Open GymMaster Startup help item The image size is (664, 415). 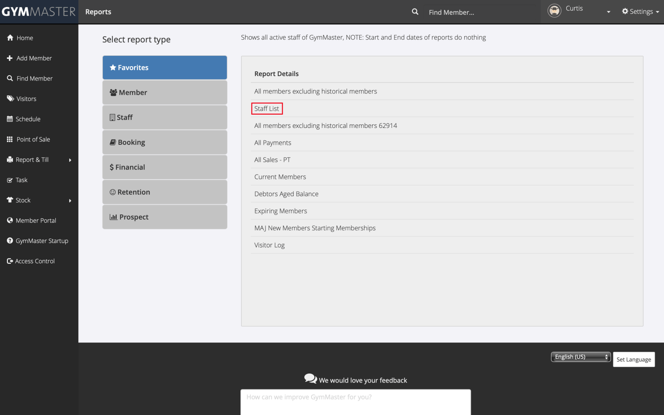[x=41, y=241]
